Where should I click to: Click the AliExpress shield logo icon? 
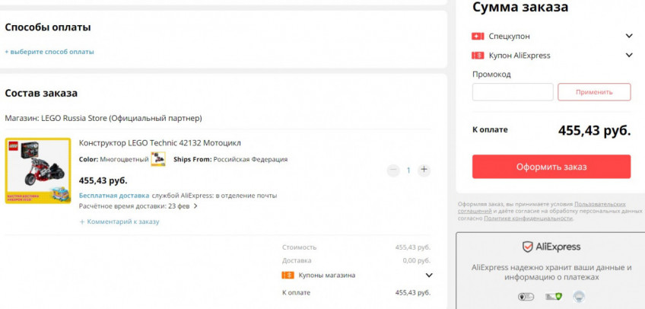[527, 247]
